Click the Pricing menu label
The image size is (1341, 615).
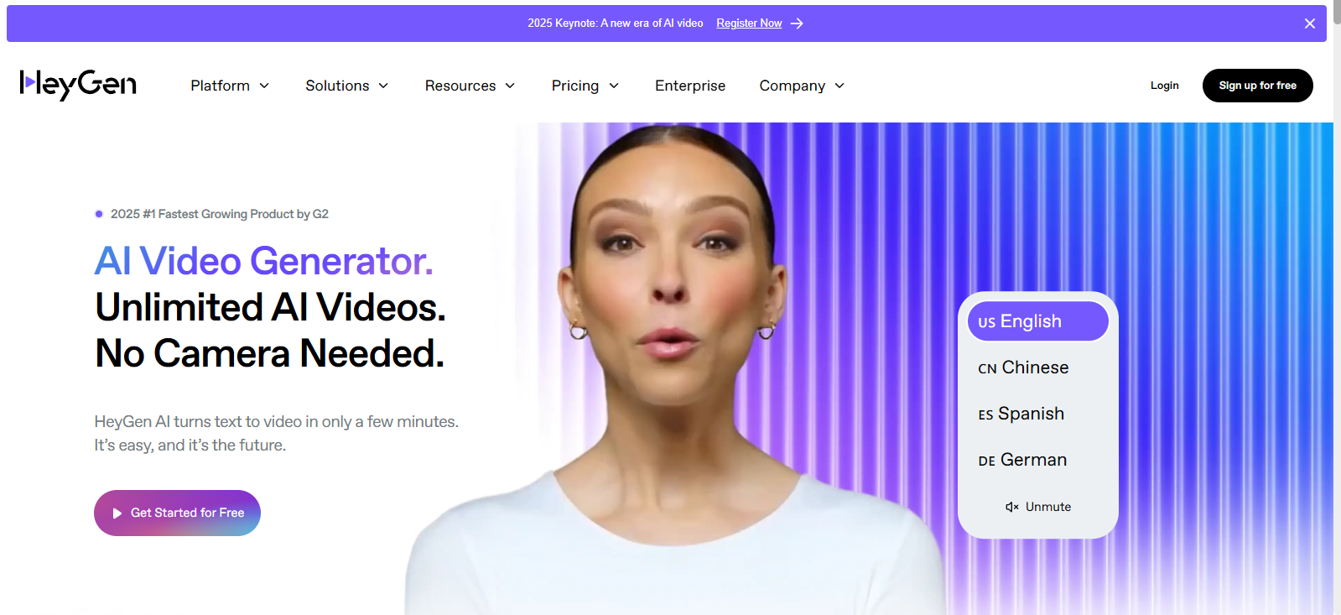pos(575,86)
